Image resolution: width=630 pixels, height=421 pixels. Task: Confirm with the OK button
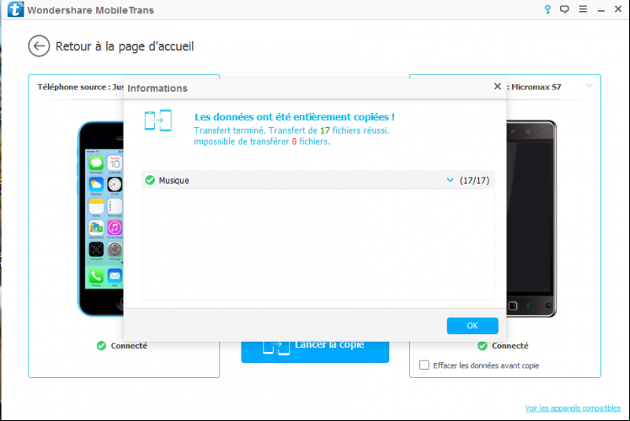(473, 325)
